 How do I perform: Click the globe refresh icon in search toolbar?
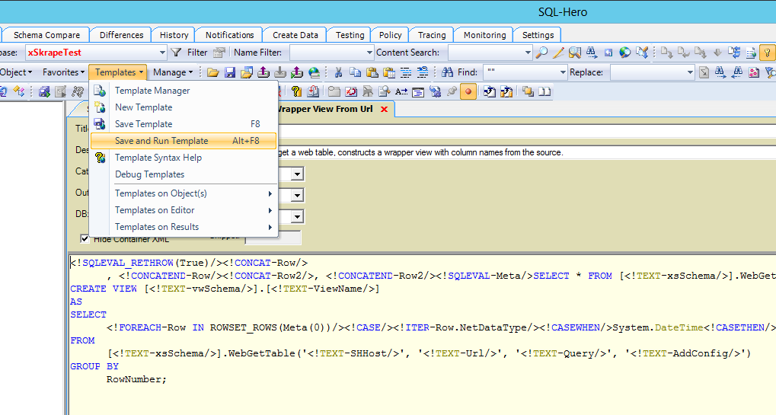click(625, 53)
